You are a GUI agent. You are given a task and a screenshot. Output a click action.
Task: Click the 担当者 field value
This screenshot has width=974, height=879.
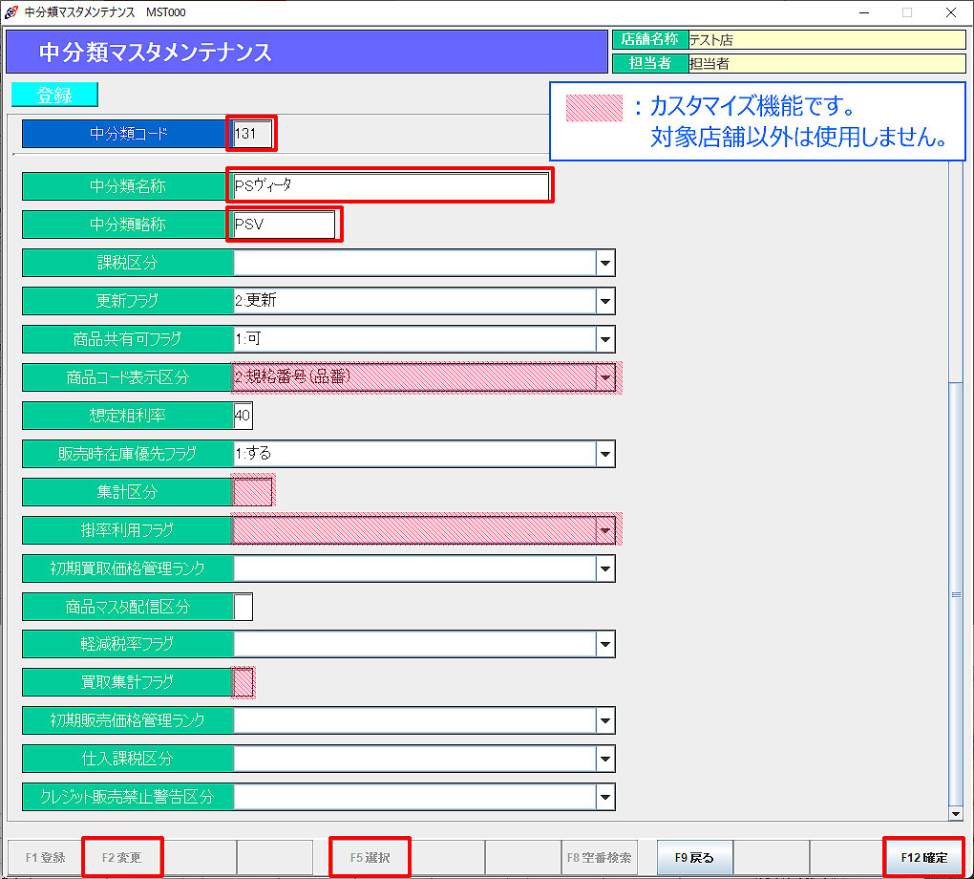827,63
